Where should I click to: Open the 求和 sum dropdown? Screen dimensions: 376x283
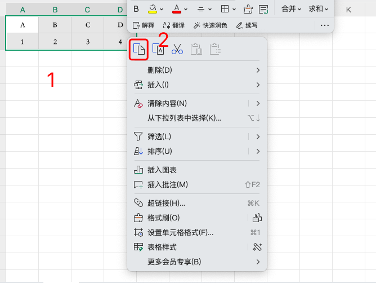click(x=318, y=9)
